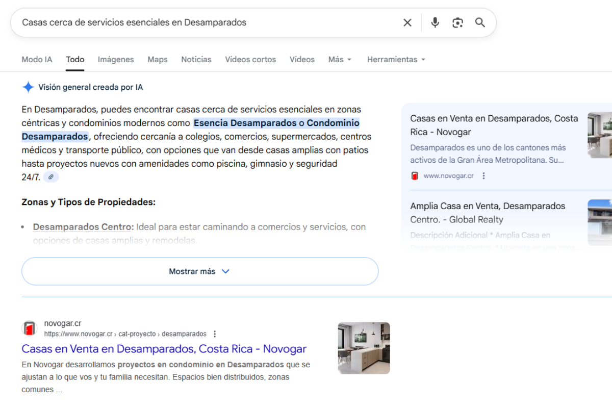Open the Noticias tab

[196, 60]
